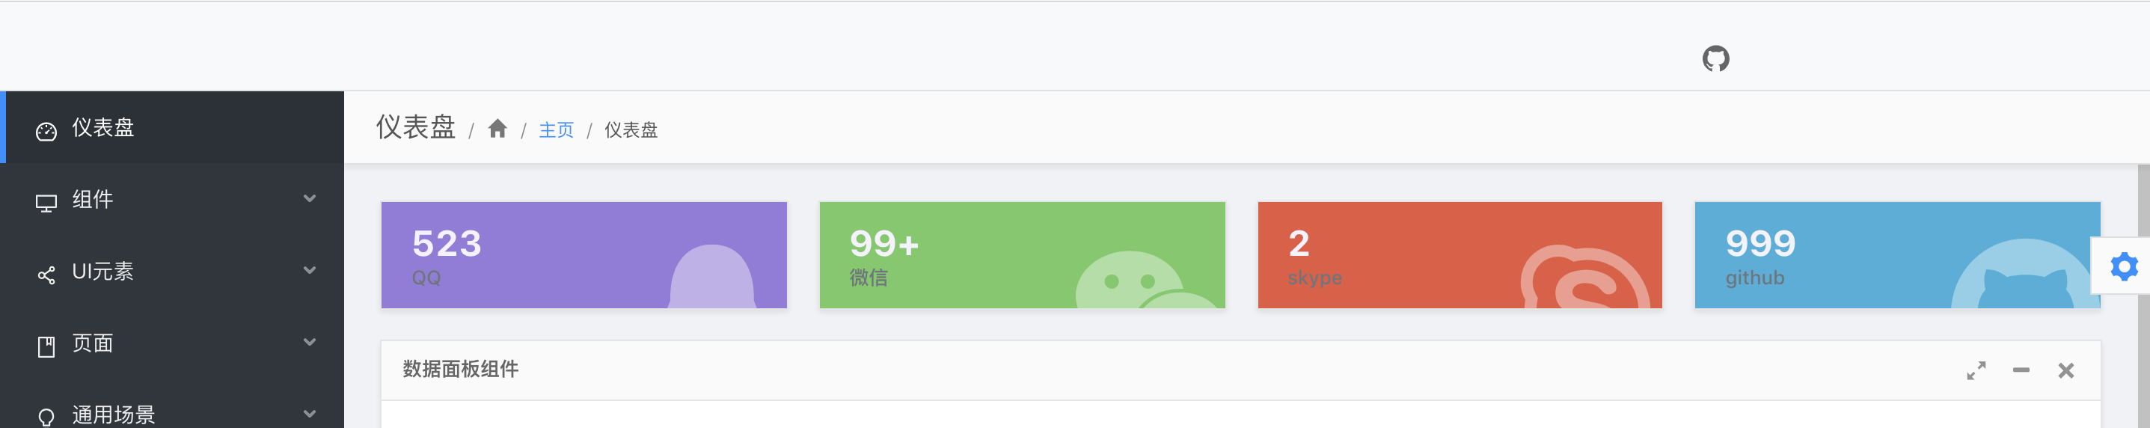Open the GitHub icon in header
This screenshot has height=428, width=2150.
point(1715,58)
